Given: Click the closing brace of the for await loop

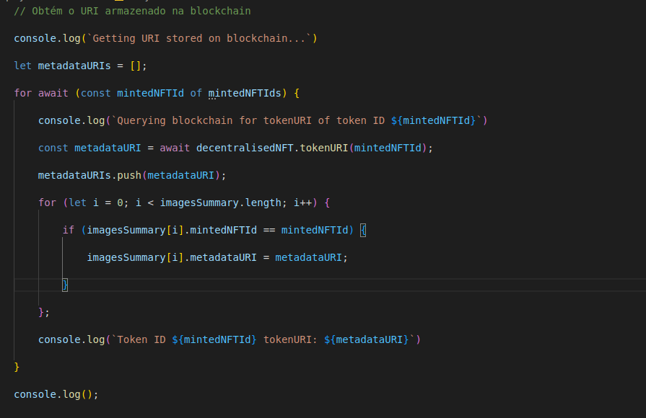Looking at the screenshot, I should coord(17,367).
